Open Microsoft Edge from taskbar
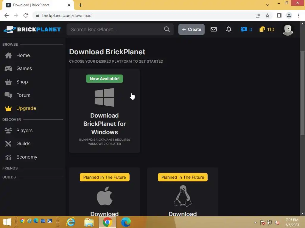The width and height of the screenshot is (305, 228). [126, 222]
